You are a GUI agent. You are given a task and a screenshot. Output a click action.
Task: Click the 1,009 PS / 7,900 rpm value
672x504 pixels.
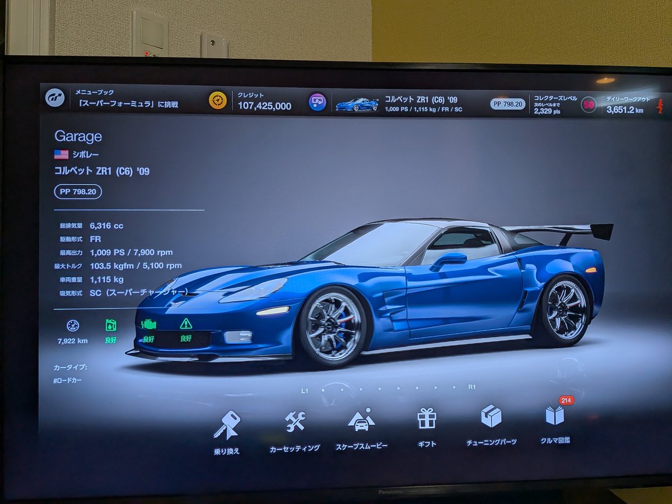[x=131, y=253]
